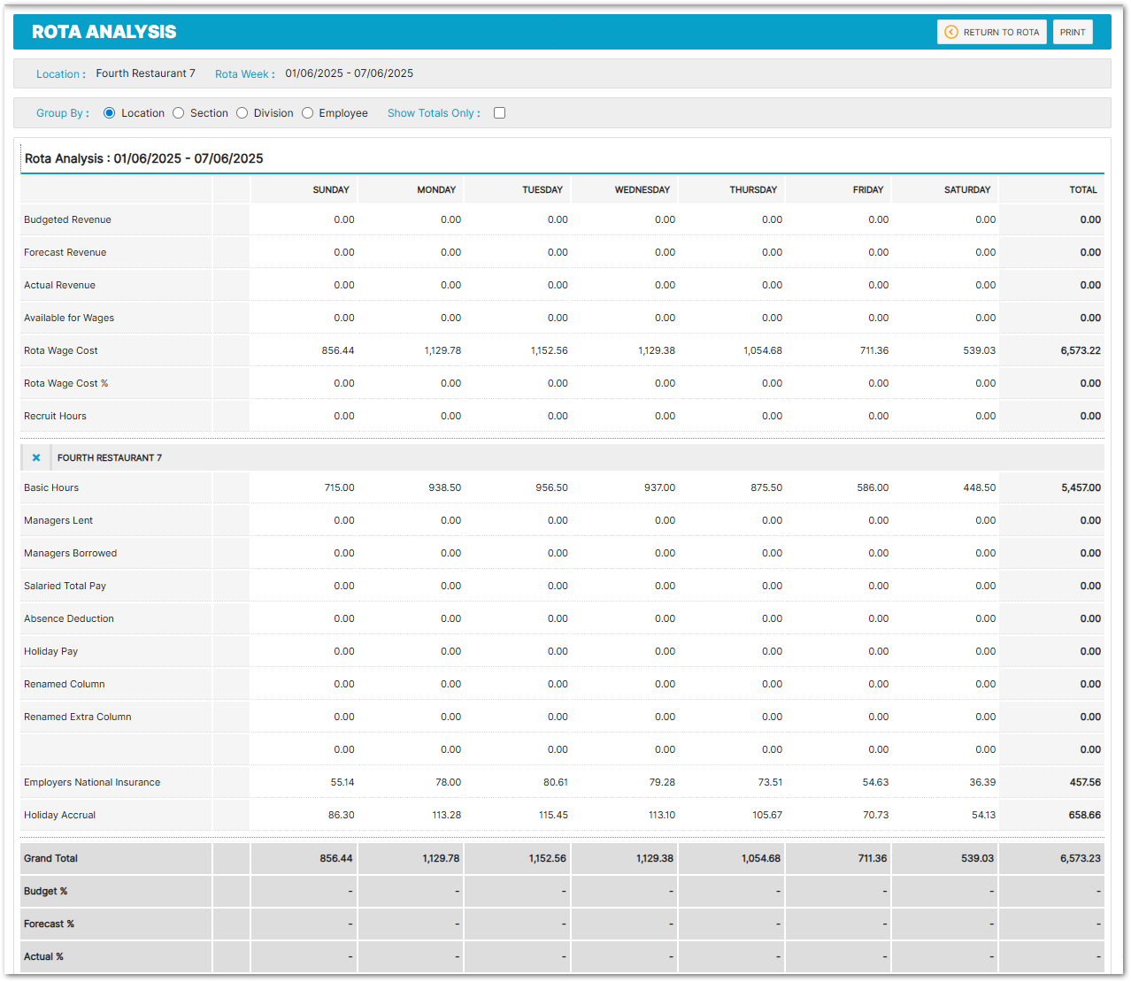This screenshot has width=1131, height=982.
Task: Click the Sunday column header
Action: tap(331, 190)
